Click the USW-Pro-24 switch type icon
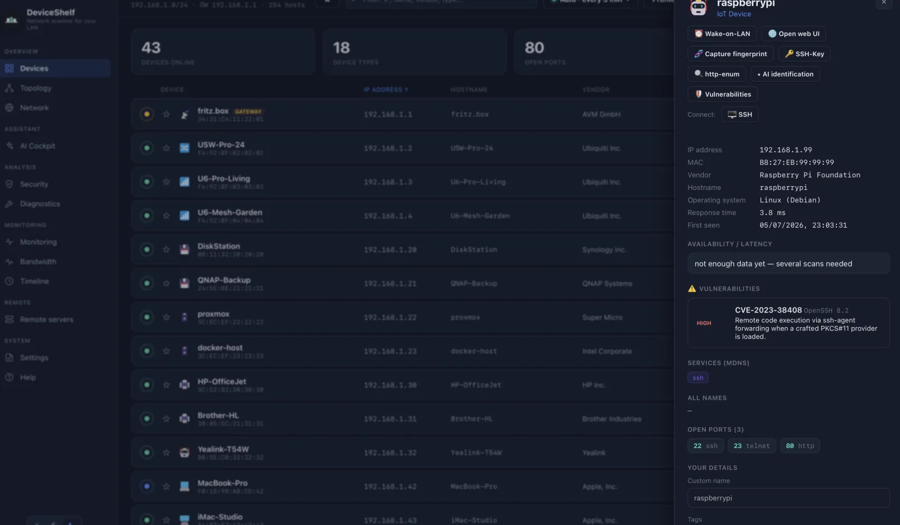 184,148
